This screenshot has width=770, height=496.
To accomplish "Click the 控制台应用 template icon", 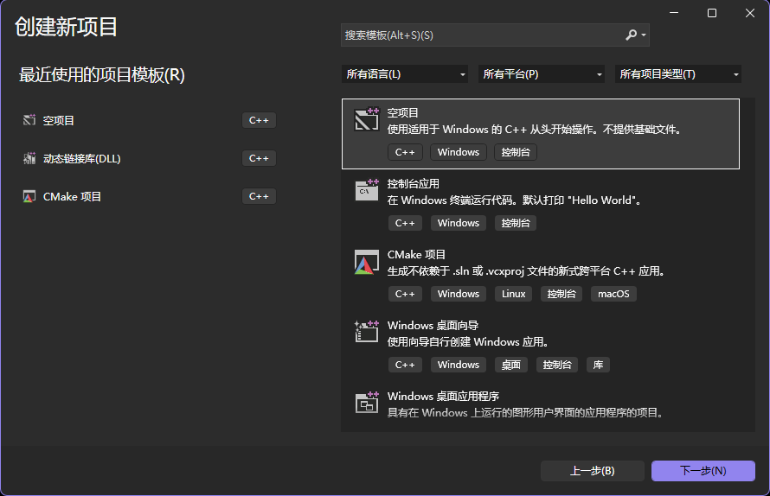I will (x=367, y=190).
